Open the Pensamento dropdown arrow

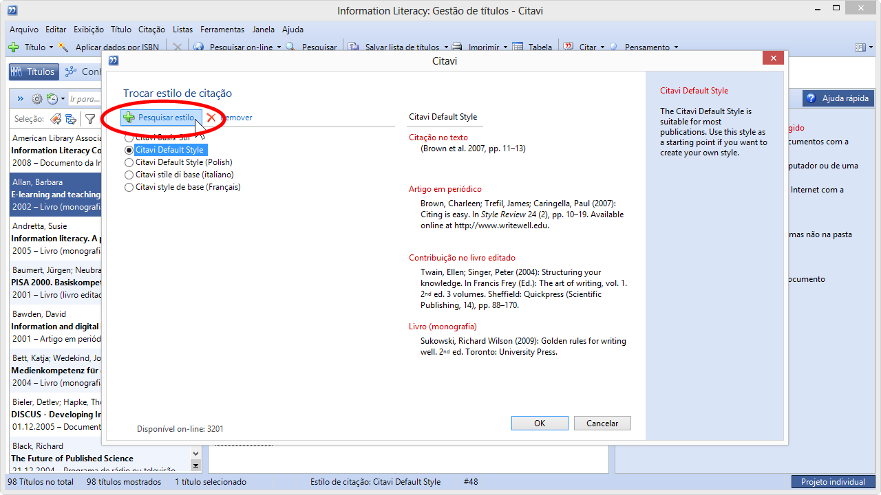676,47
